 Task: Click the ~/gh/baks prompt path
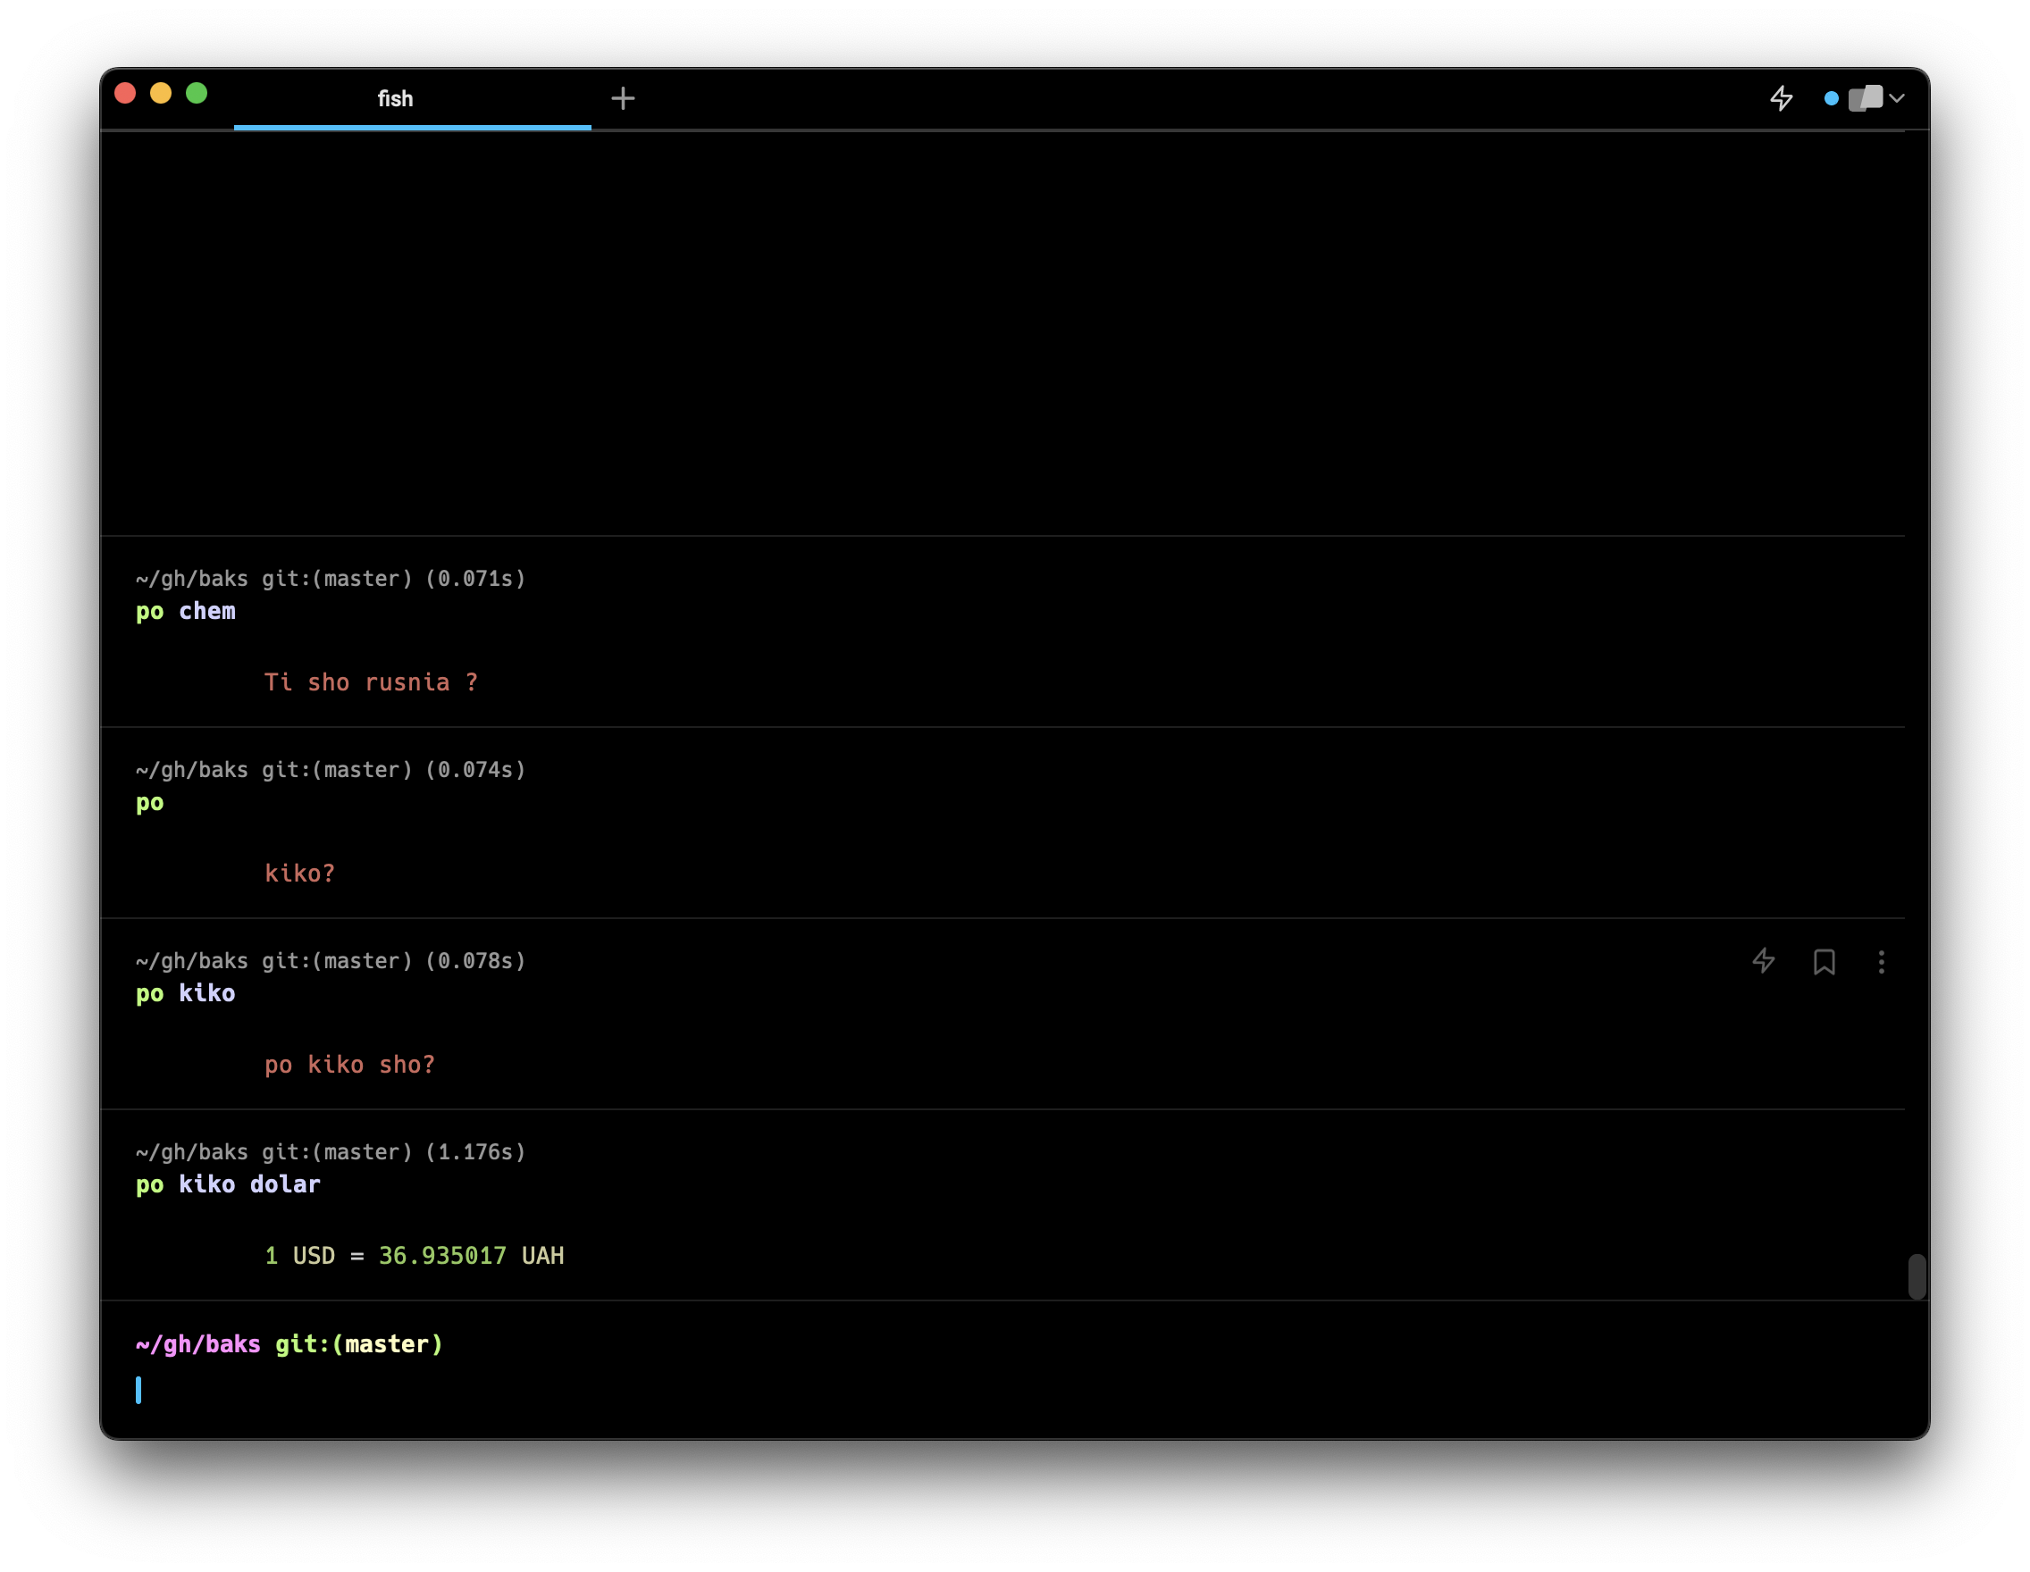point(198,1344)
